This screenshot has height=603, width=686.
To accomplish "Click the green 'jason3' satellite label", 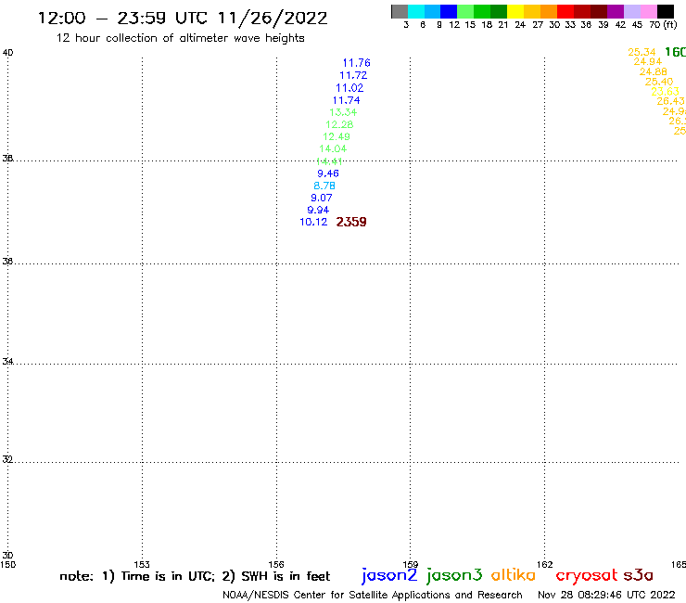I will coord(454,575).
